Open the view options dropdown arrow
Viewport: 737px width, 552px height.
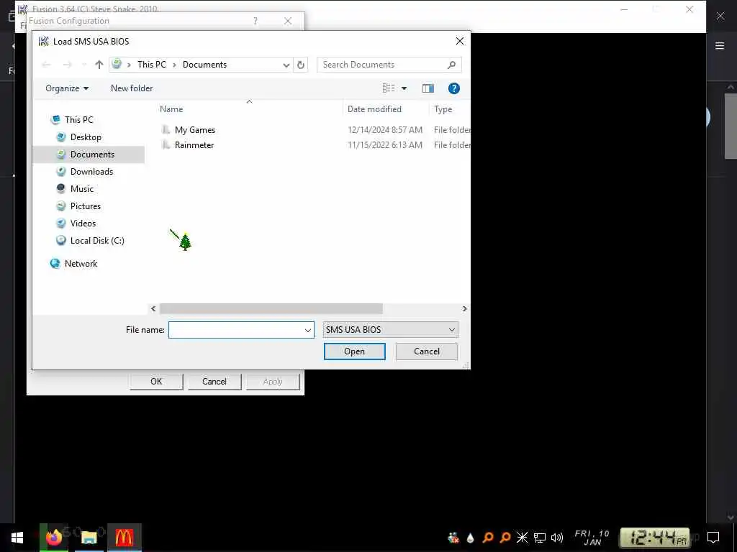404,88
